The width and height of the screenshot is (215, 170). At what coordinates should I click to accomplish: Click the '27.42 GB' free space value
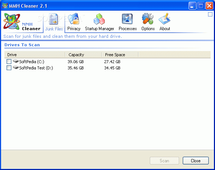[112, 62]
